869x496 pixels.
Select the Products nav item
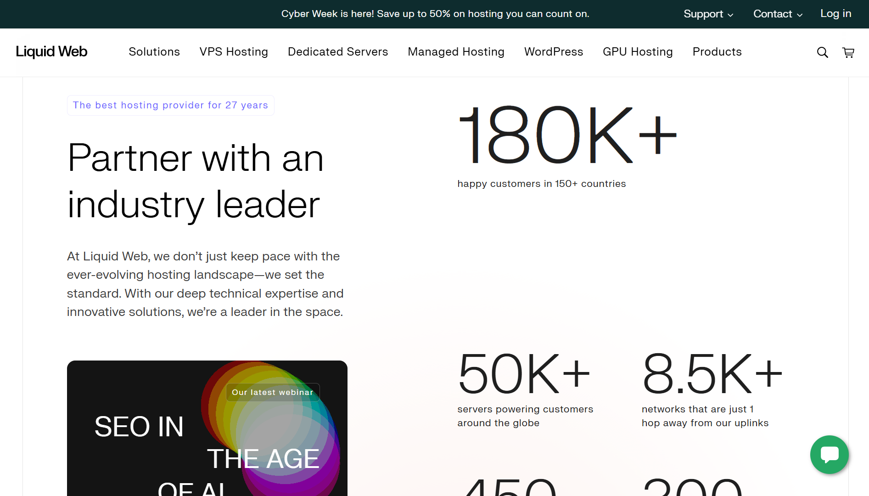[717, 52]
